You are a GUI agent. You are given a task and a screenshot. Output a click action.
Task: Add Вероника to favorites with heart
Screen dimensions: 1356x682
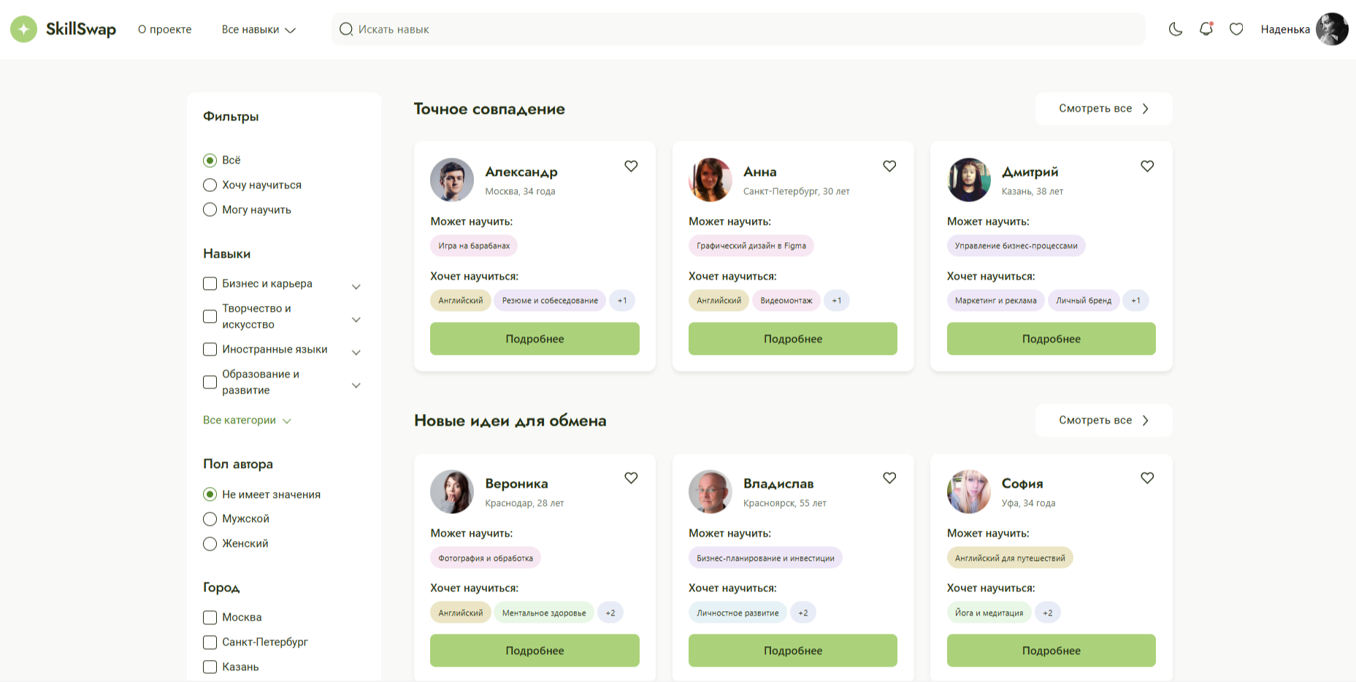click(x=631, y=478)
